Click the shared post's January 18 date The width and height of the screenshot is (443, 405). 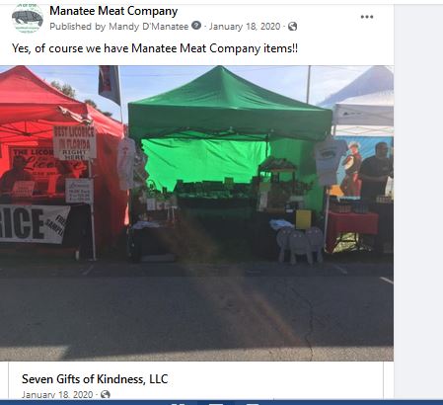point(57,394)
